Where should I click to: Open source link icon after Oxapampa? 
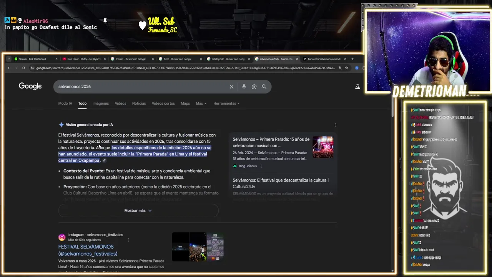click(104, 160)
